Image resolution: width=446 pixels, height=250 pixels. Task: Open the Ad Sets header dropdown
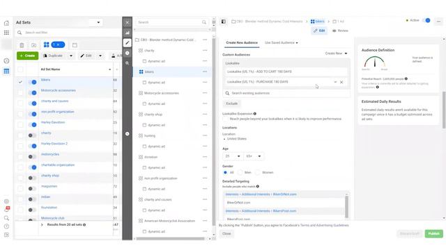click(98, 22)
